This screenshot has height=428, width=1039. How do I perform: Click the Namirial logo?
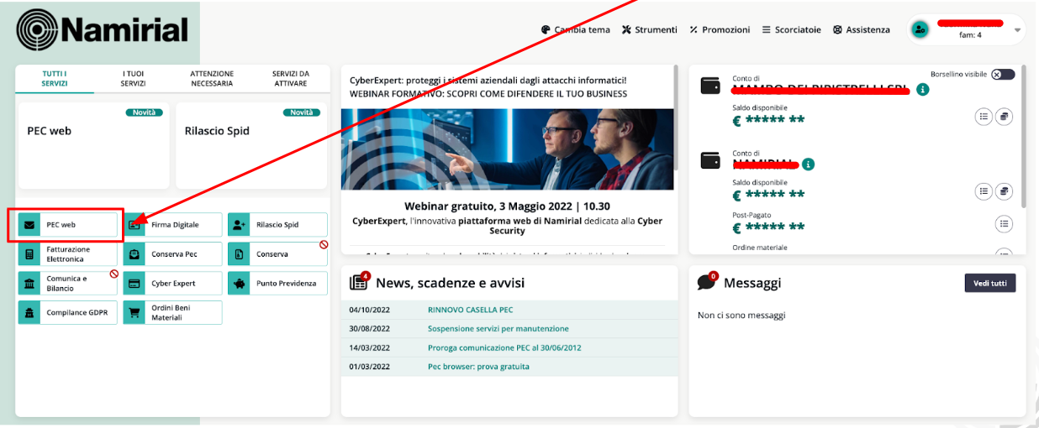click(x=103, y=30)
